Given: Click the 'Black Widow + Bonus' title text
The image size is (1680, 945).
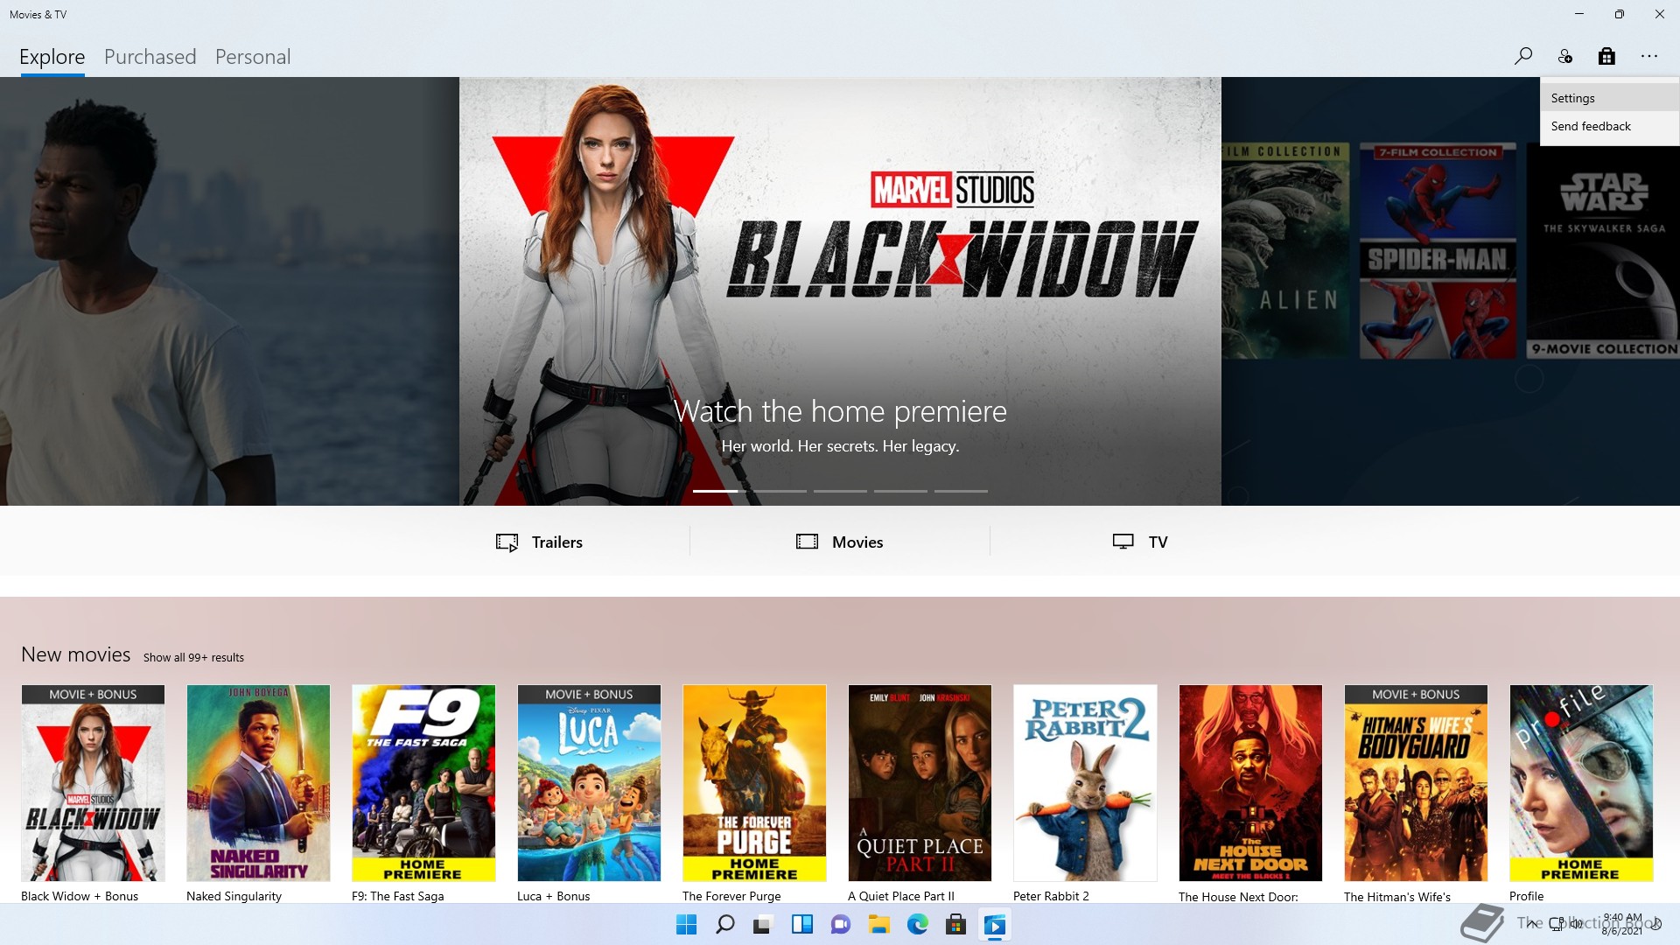Looking at the screenshot, I should point(80,896).
